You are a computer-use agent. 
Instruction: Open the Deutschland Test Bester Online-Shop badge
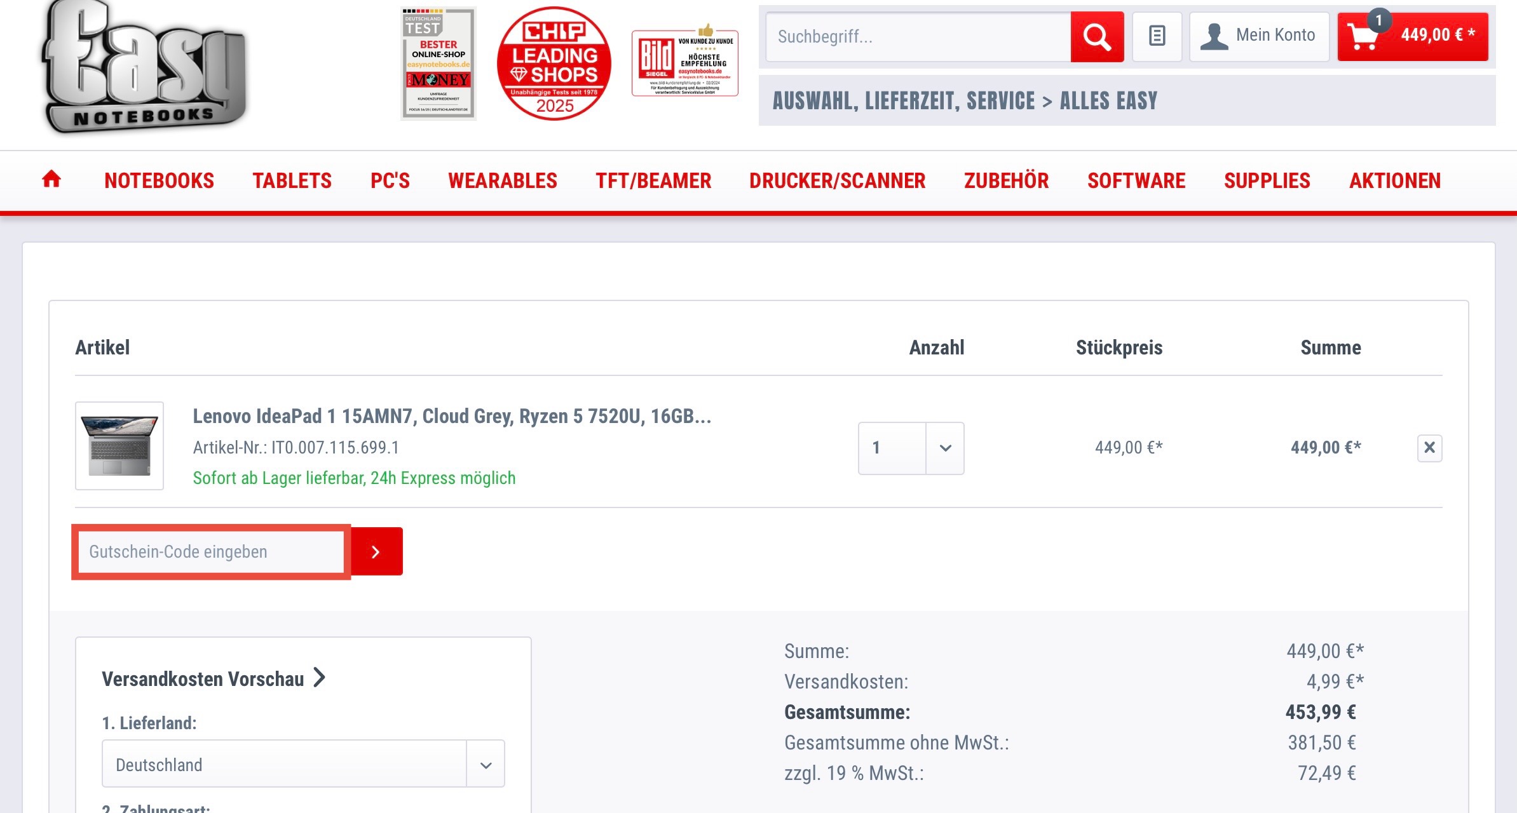[x=439, y=64]
